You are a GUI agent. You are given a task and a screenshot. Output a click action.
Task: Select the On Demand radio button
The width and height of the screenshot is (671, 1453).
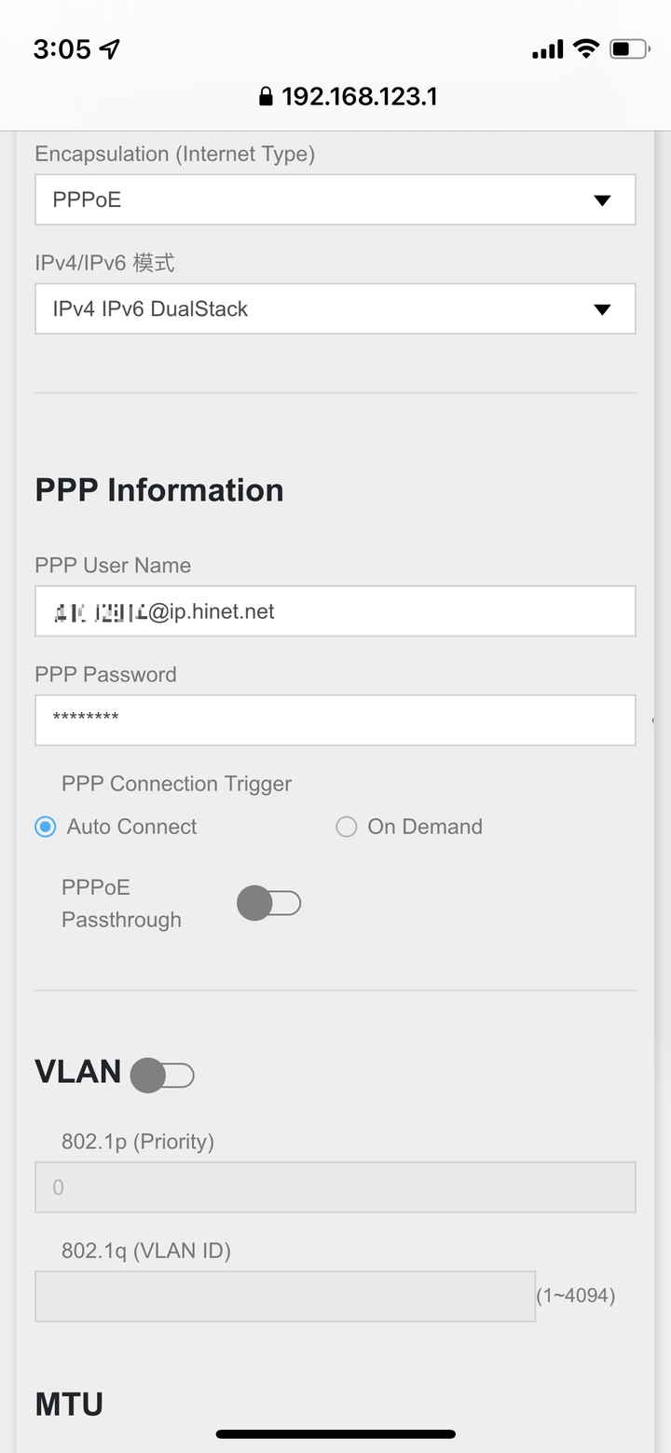pyautogui.click(x=347, y=827)
